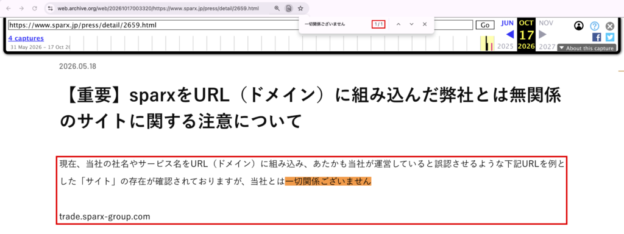
Task: Click the grey next capture arrow
Action: coord(542,35)
